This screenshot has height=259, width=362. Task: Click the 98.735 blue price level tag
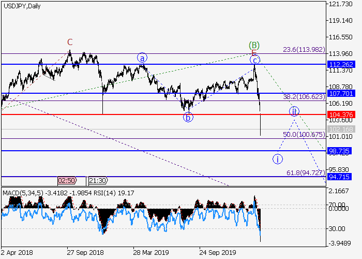click(340, 151)
